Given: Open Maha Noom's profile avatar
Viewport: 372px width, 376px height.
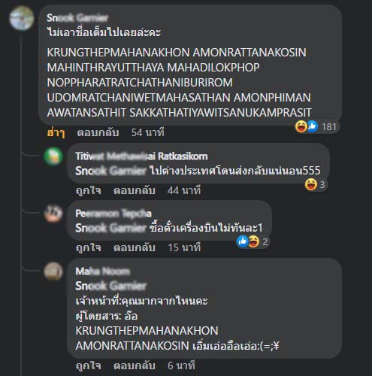Looking at the screenshot, I should click(53, 271).
